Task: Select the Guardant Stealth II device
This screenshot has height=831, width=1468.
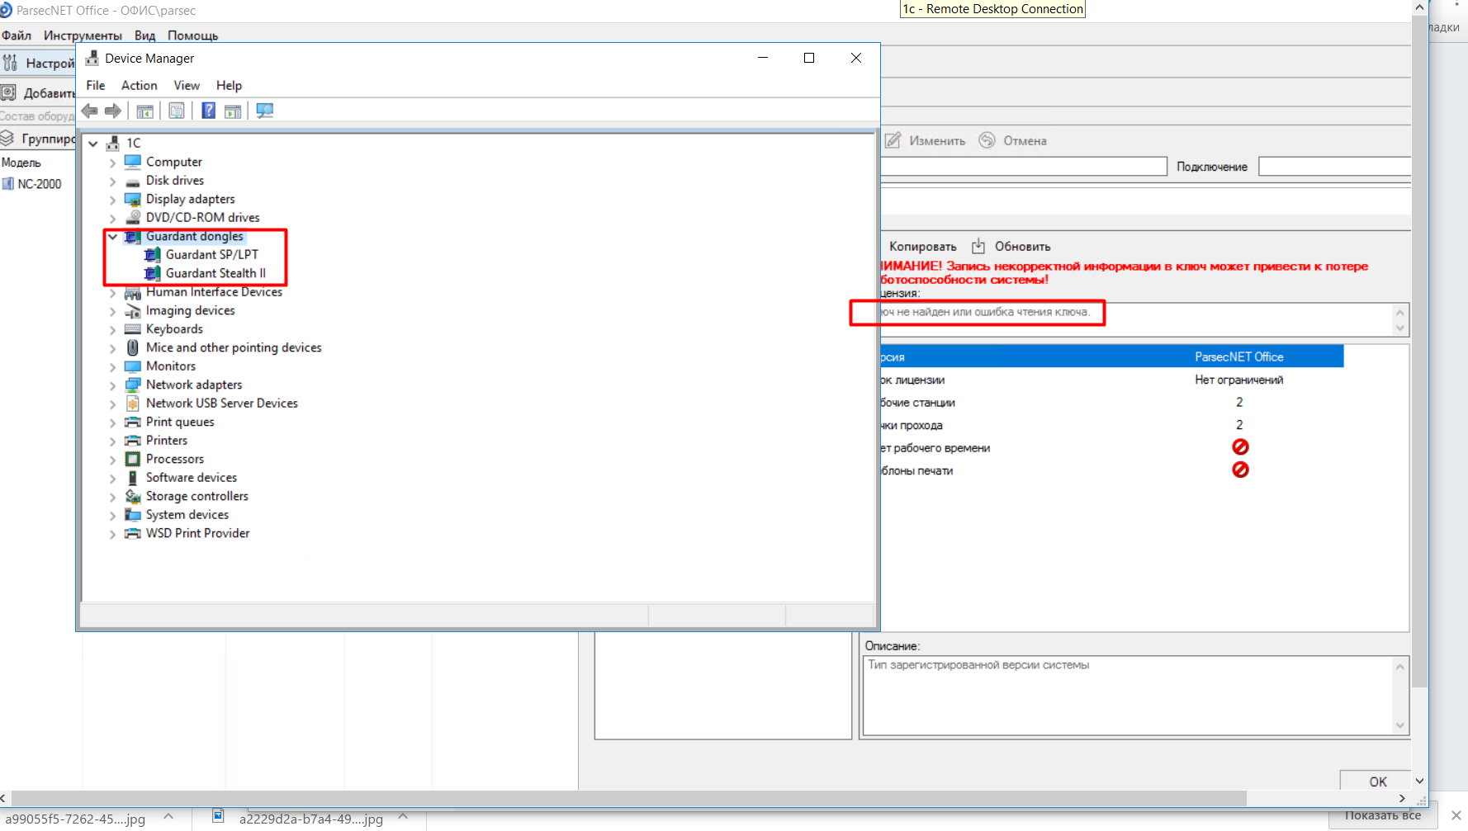Action: click(215, 273)
